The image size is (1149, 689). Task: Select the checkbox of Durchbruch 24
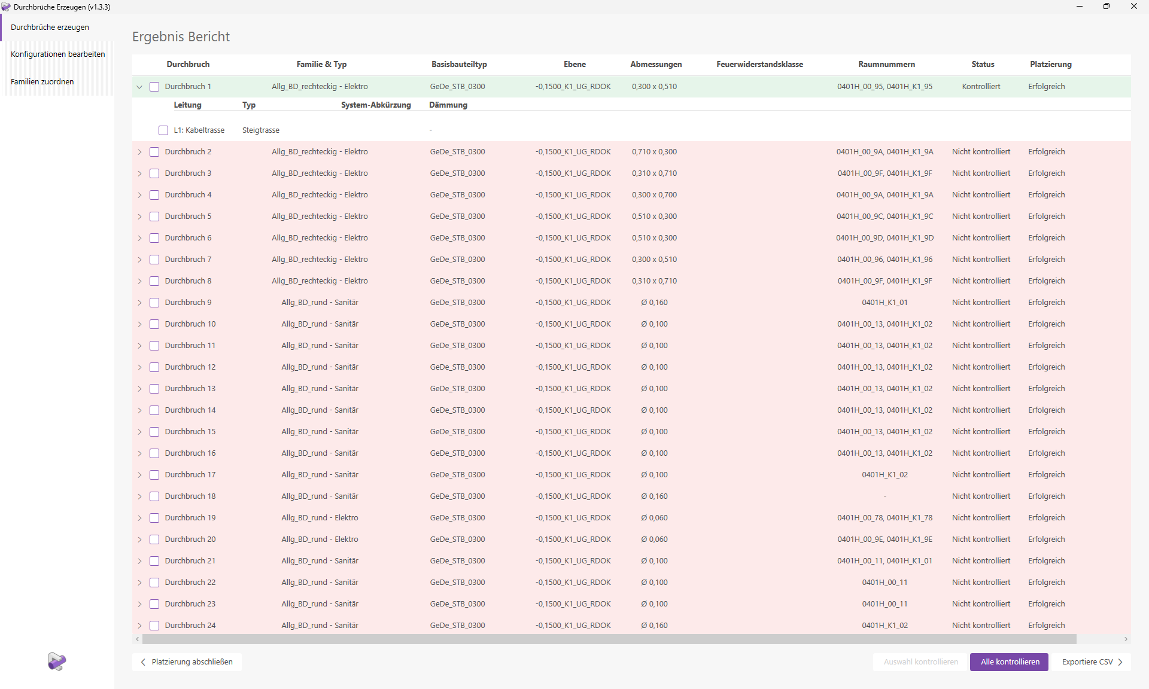[155, 626]
